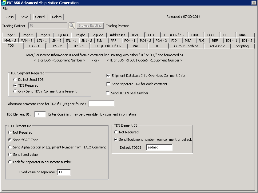Switch to the Freight tab
258x193 pixels.
point(80,35)
